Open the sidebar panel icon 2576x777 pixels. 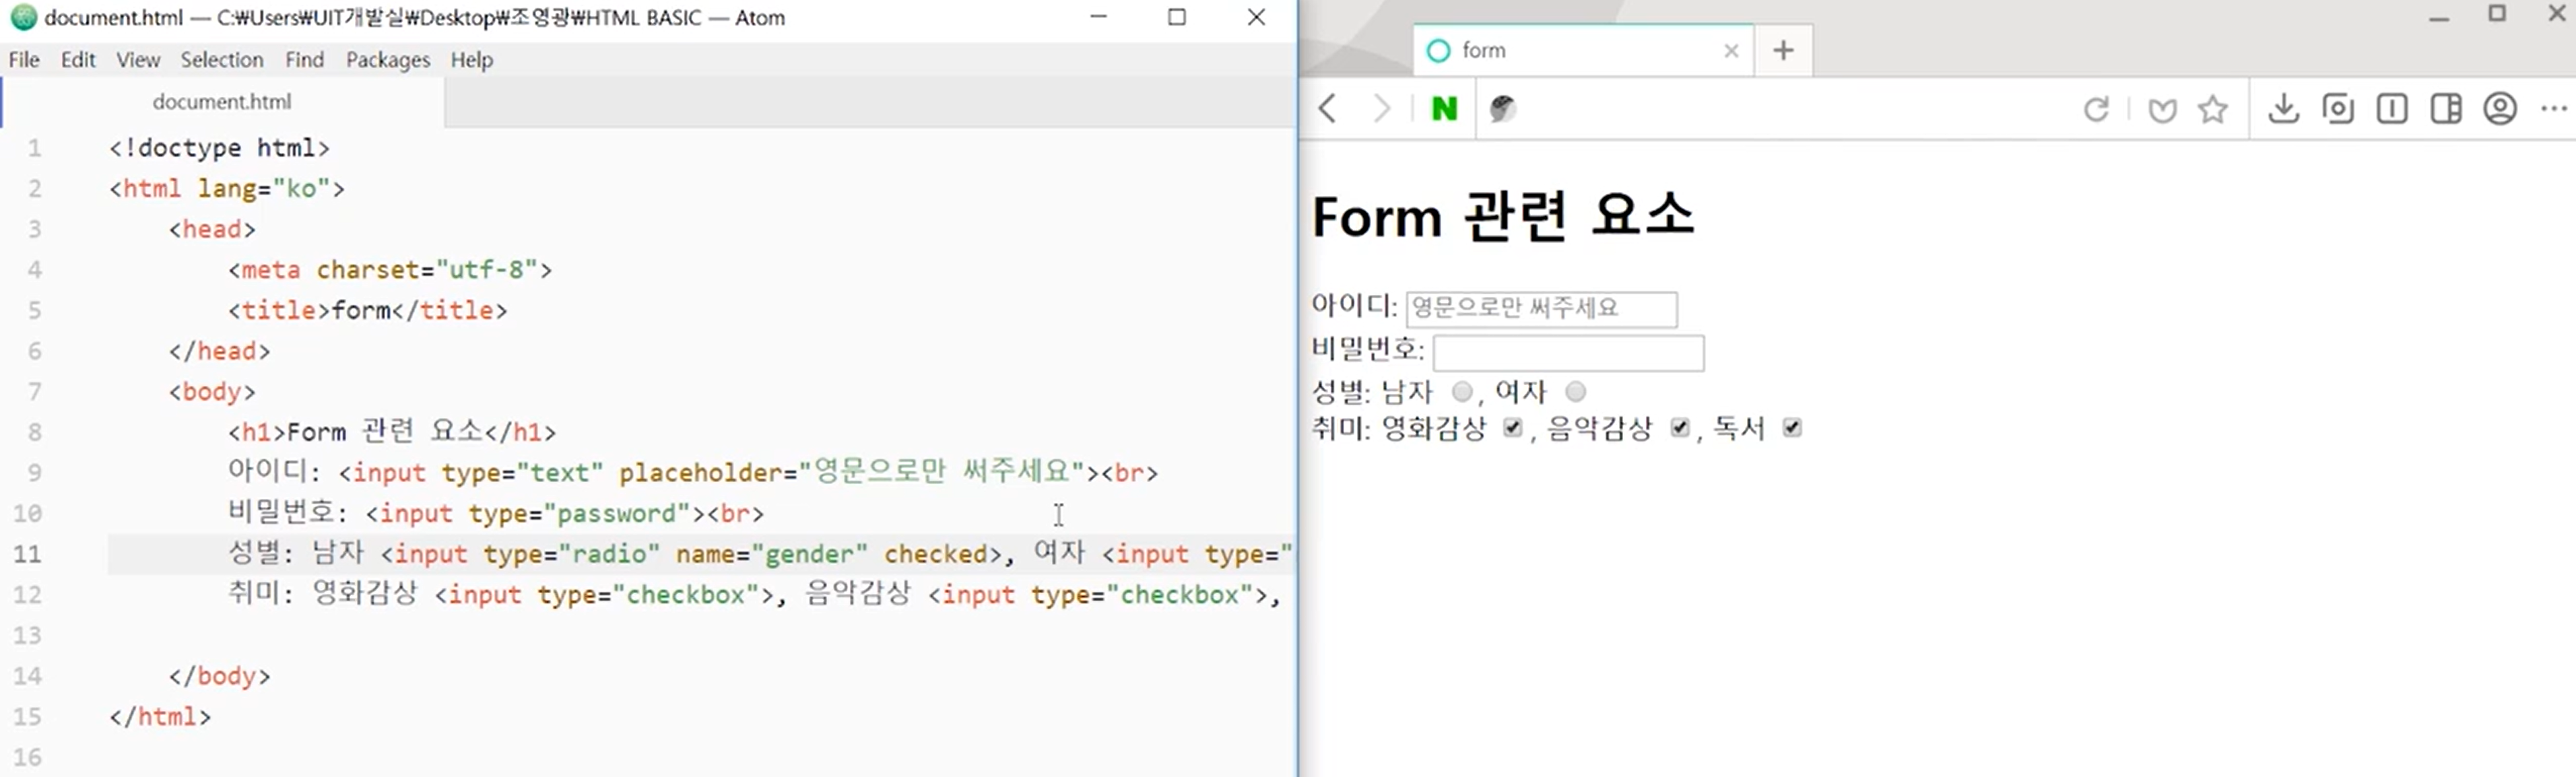pyautogui.click(x=2446, y=108)
